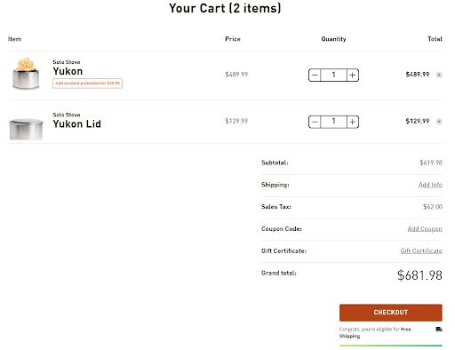Increase the Yukon quantity with the plus button
The width and height of the screenshot is (455, 350).
[353, 76]
